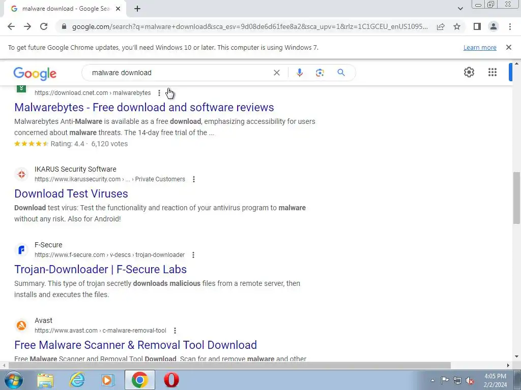Click the scroll up arrow
Viewport: 521px width, 390px height.
pyautogui.click(x=516, y=63)
